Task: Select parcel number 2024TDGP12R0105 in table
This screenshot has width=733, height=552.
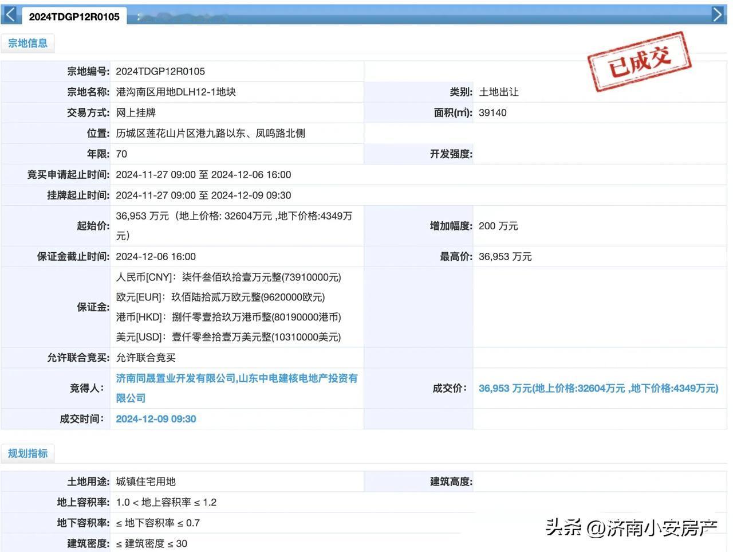Action: tap(160, 71)
